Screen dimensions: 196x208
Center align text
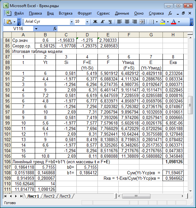127,22
